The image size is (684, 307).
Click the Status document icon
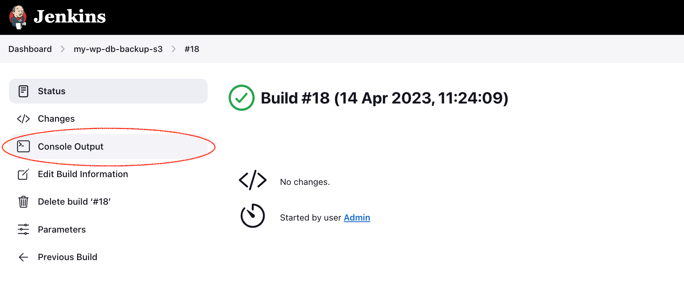click(x=23, y=91)
